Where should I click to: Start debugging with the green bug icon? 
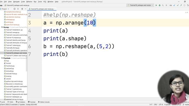(159, 5)
